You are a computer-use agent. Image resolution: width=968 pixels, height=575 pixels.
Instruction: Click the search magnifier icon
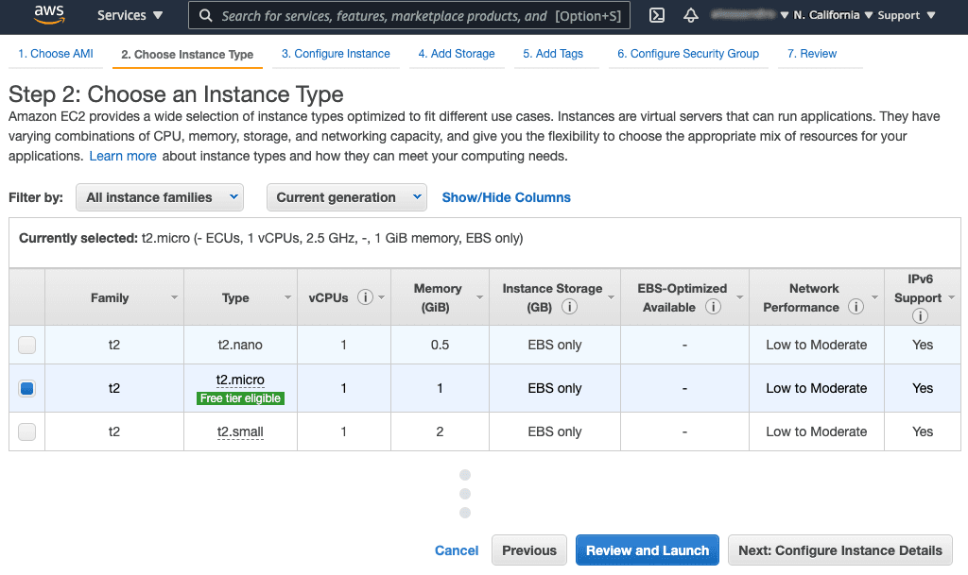point(204,15)
